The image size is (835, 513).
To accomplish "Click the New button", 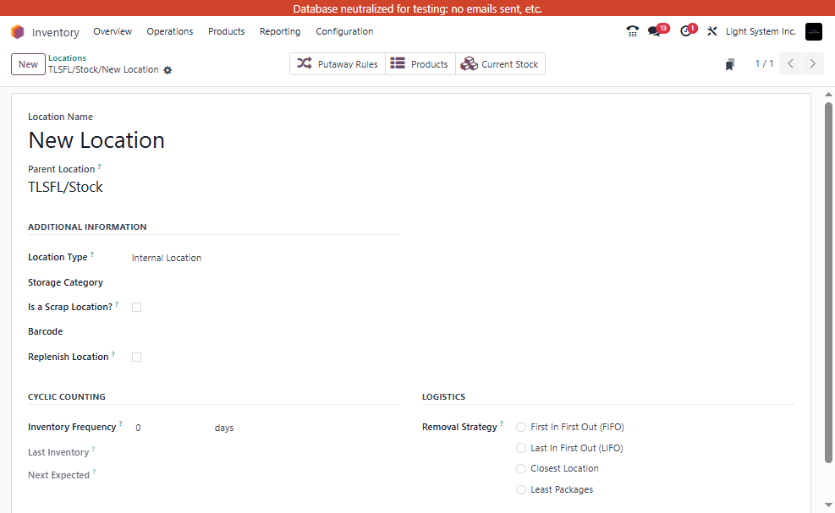I will coord(28,64).
